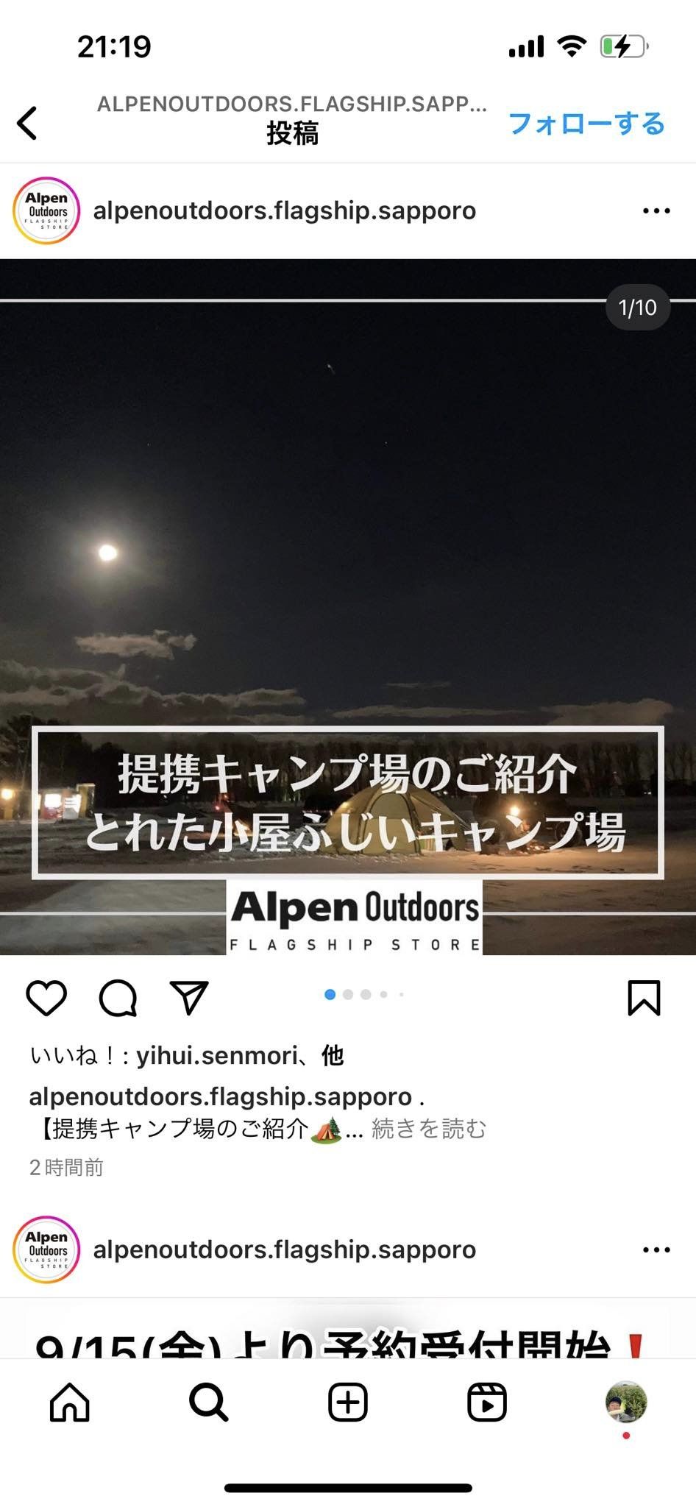This screenshot has width=696, height=1507.
Task: Expand the caption with 続きを読む
Action: point(429,1129)
